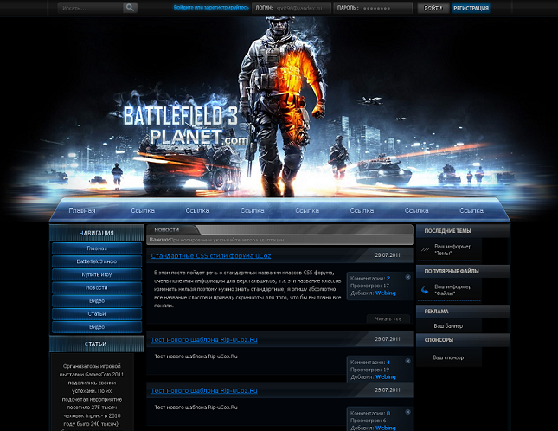Open the comments count link showing 2
This screenshot has height=431, width=558.
pos(388,279)
